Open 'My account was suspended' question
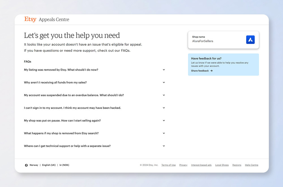Image resolution: width=283 pixels, height=187 pixels. pyautogui.click(x=74, y=95)
